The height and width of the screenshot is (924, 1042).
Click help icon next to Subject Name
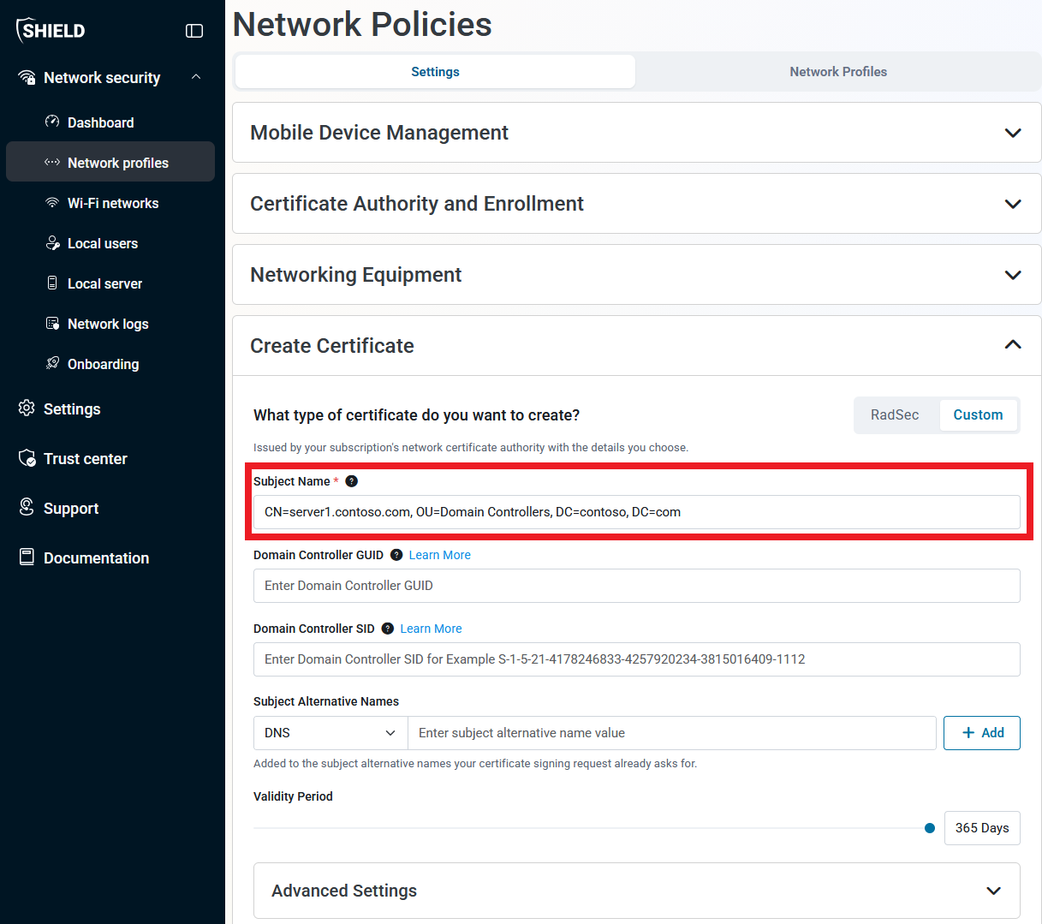(351, 481)
